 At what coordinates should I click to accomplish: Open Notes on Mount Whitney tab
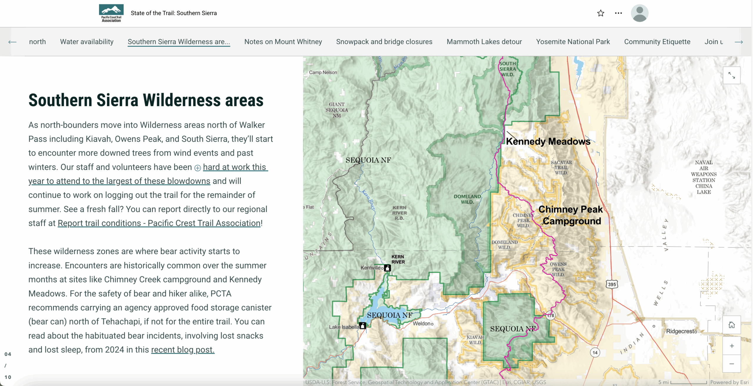tap(283, 42)
